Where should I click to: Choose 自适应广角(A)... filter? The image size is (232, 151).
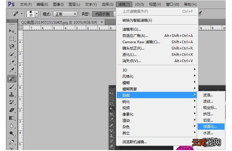click(x=157, y=36)
